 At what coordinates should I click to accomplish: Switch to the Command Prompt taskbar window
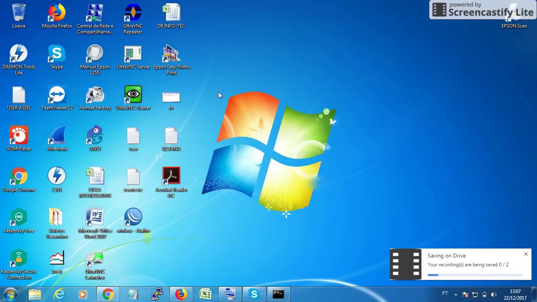[278, 294]
